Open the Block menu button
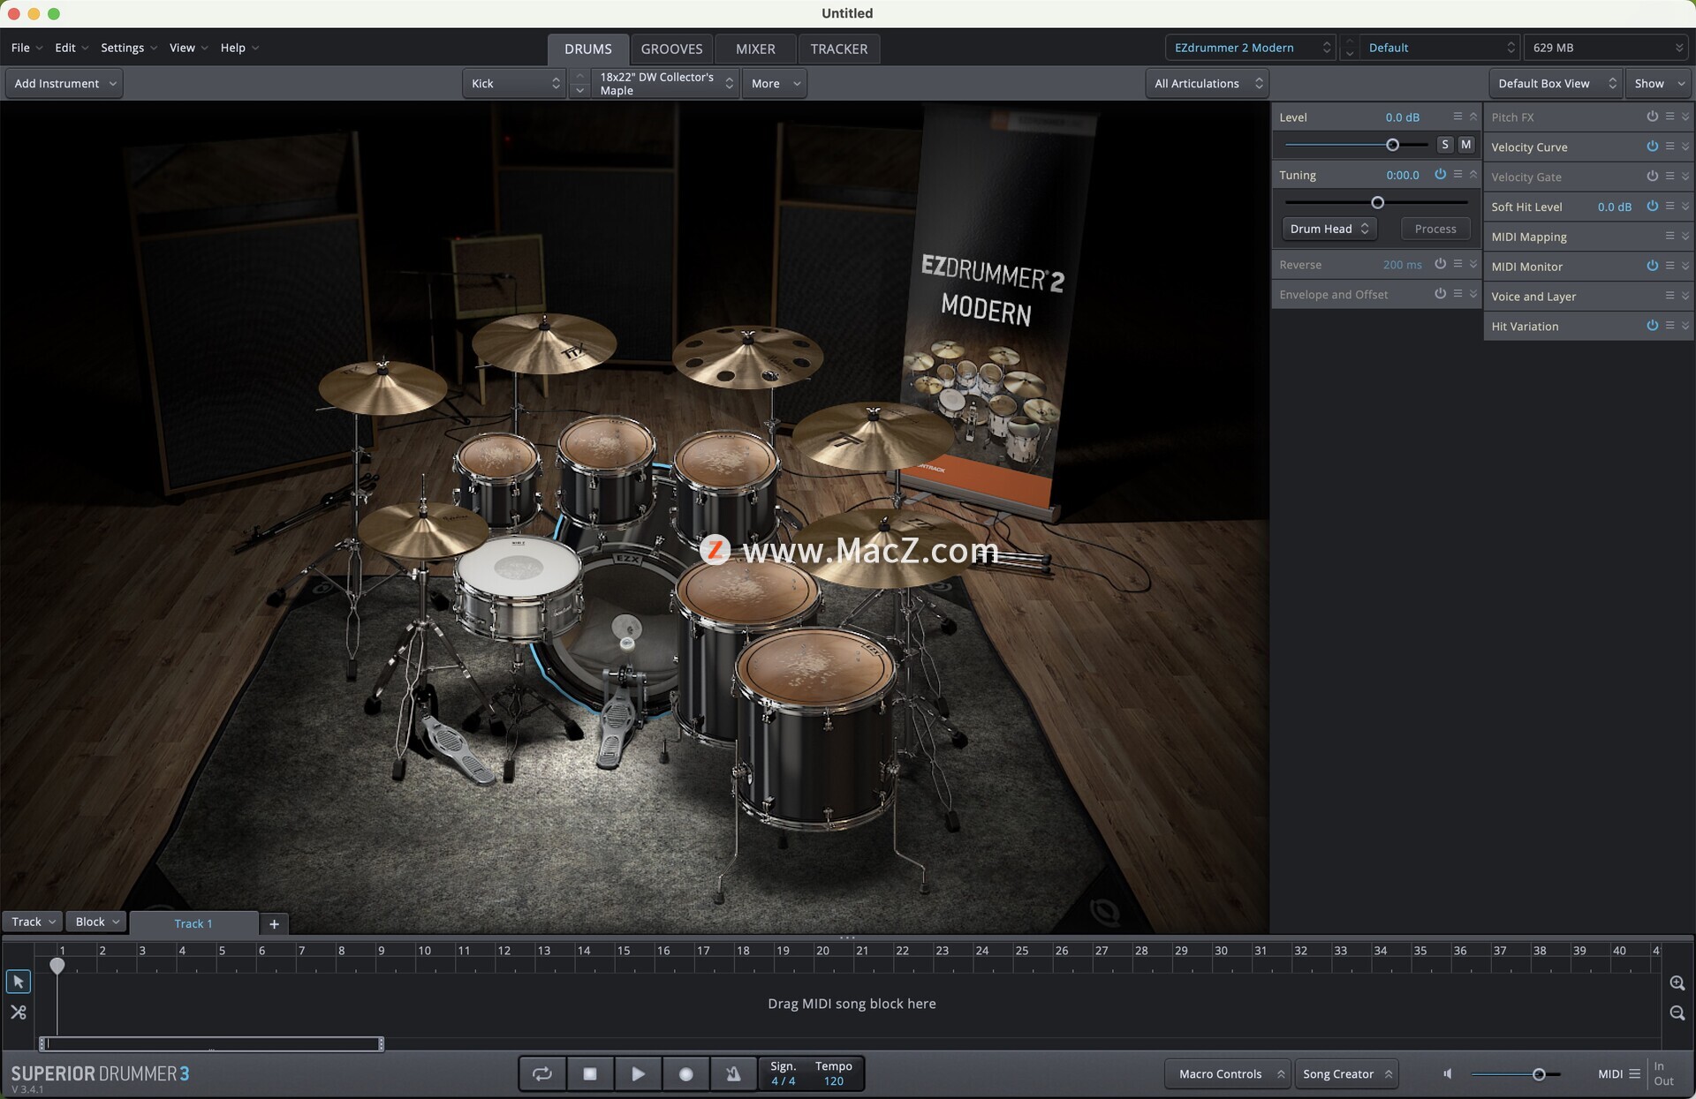The image size is (1696, 1099). click(x=95, y=922)
